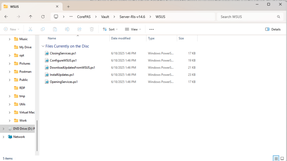Viewport: 287px width, 161px height.
Task: Expand the tmp folder tree node
Action: [9, 96]
